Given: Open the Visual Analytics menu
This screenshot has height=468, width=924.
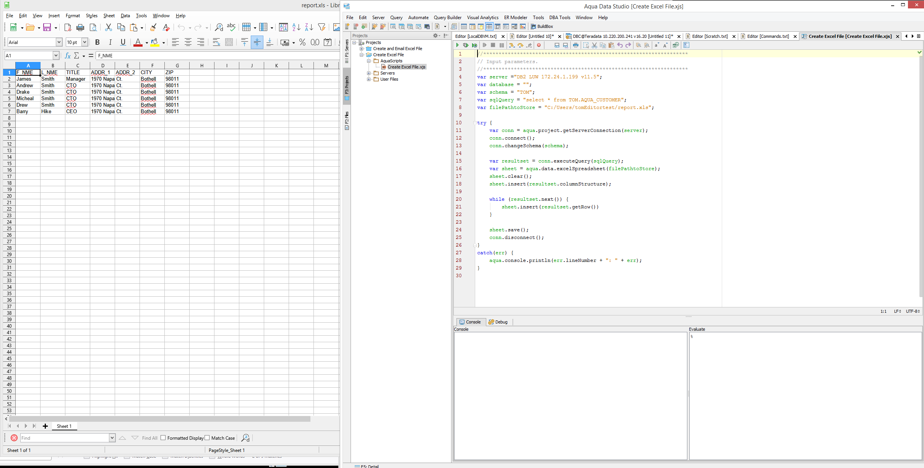Looking at the screenshot, I should coord(482,18).
